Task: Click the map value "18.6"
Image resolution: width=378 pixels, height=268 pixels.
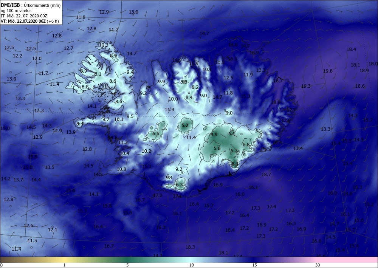Action: [x=360, y=86]
